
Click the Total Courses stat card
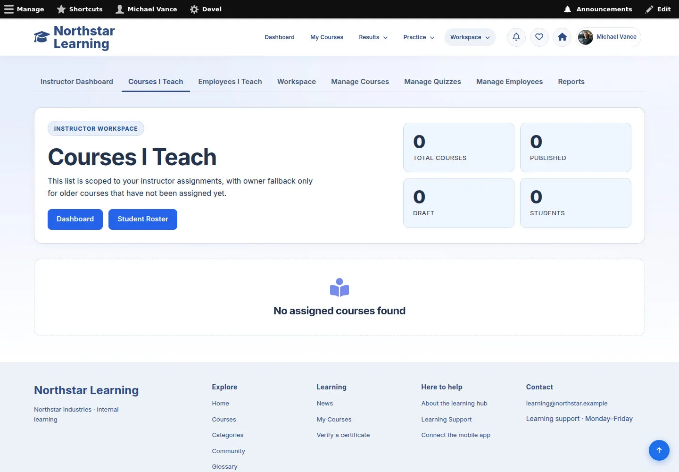pos(459,148)
